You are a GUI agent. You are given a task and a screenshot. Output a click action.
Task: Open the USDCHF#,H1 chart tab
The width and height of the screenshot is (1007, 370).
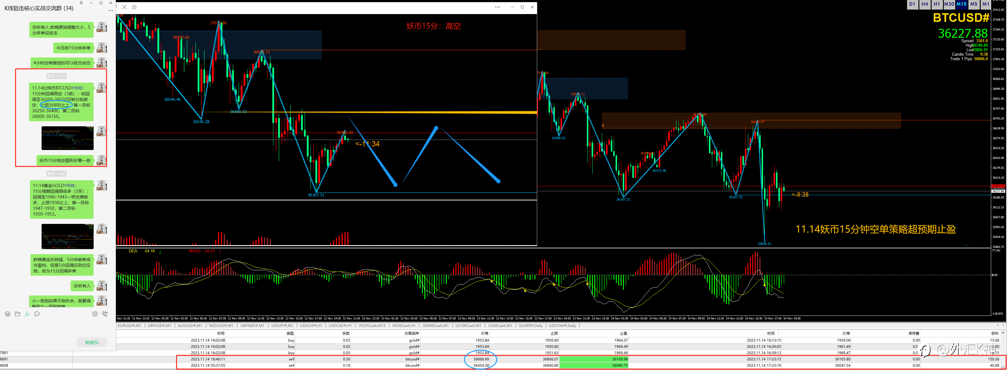tap(311, 325)
